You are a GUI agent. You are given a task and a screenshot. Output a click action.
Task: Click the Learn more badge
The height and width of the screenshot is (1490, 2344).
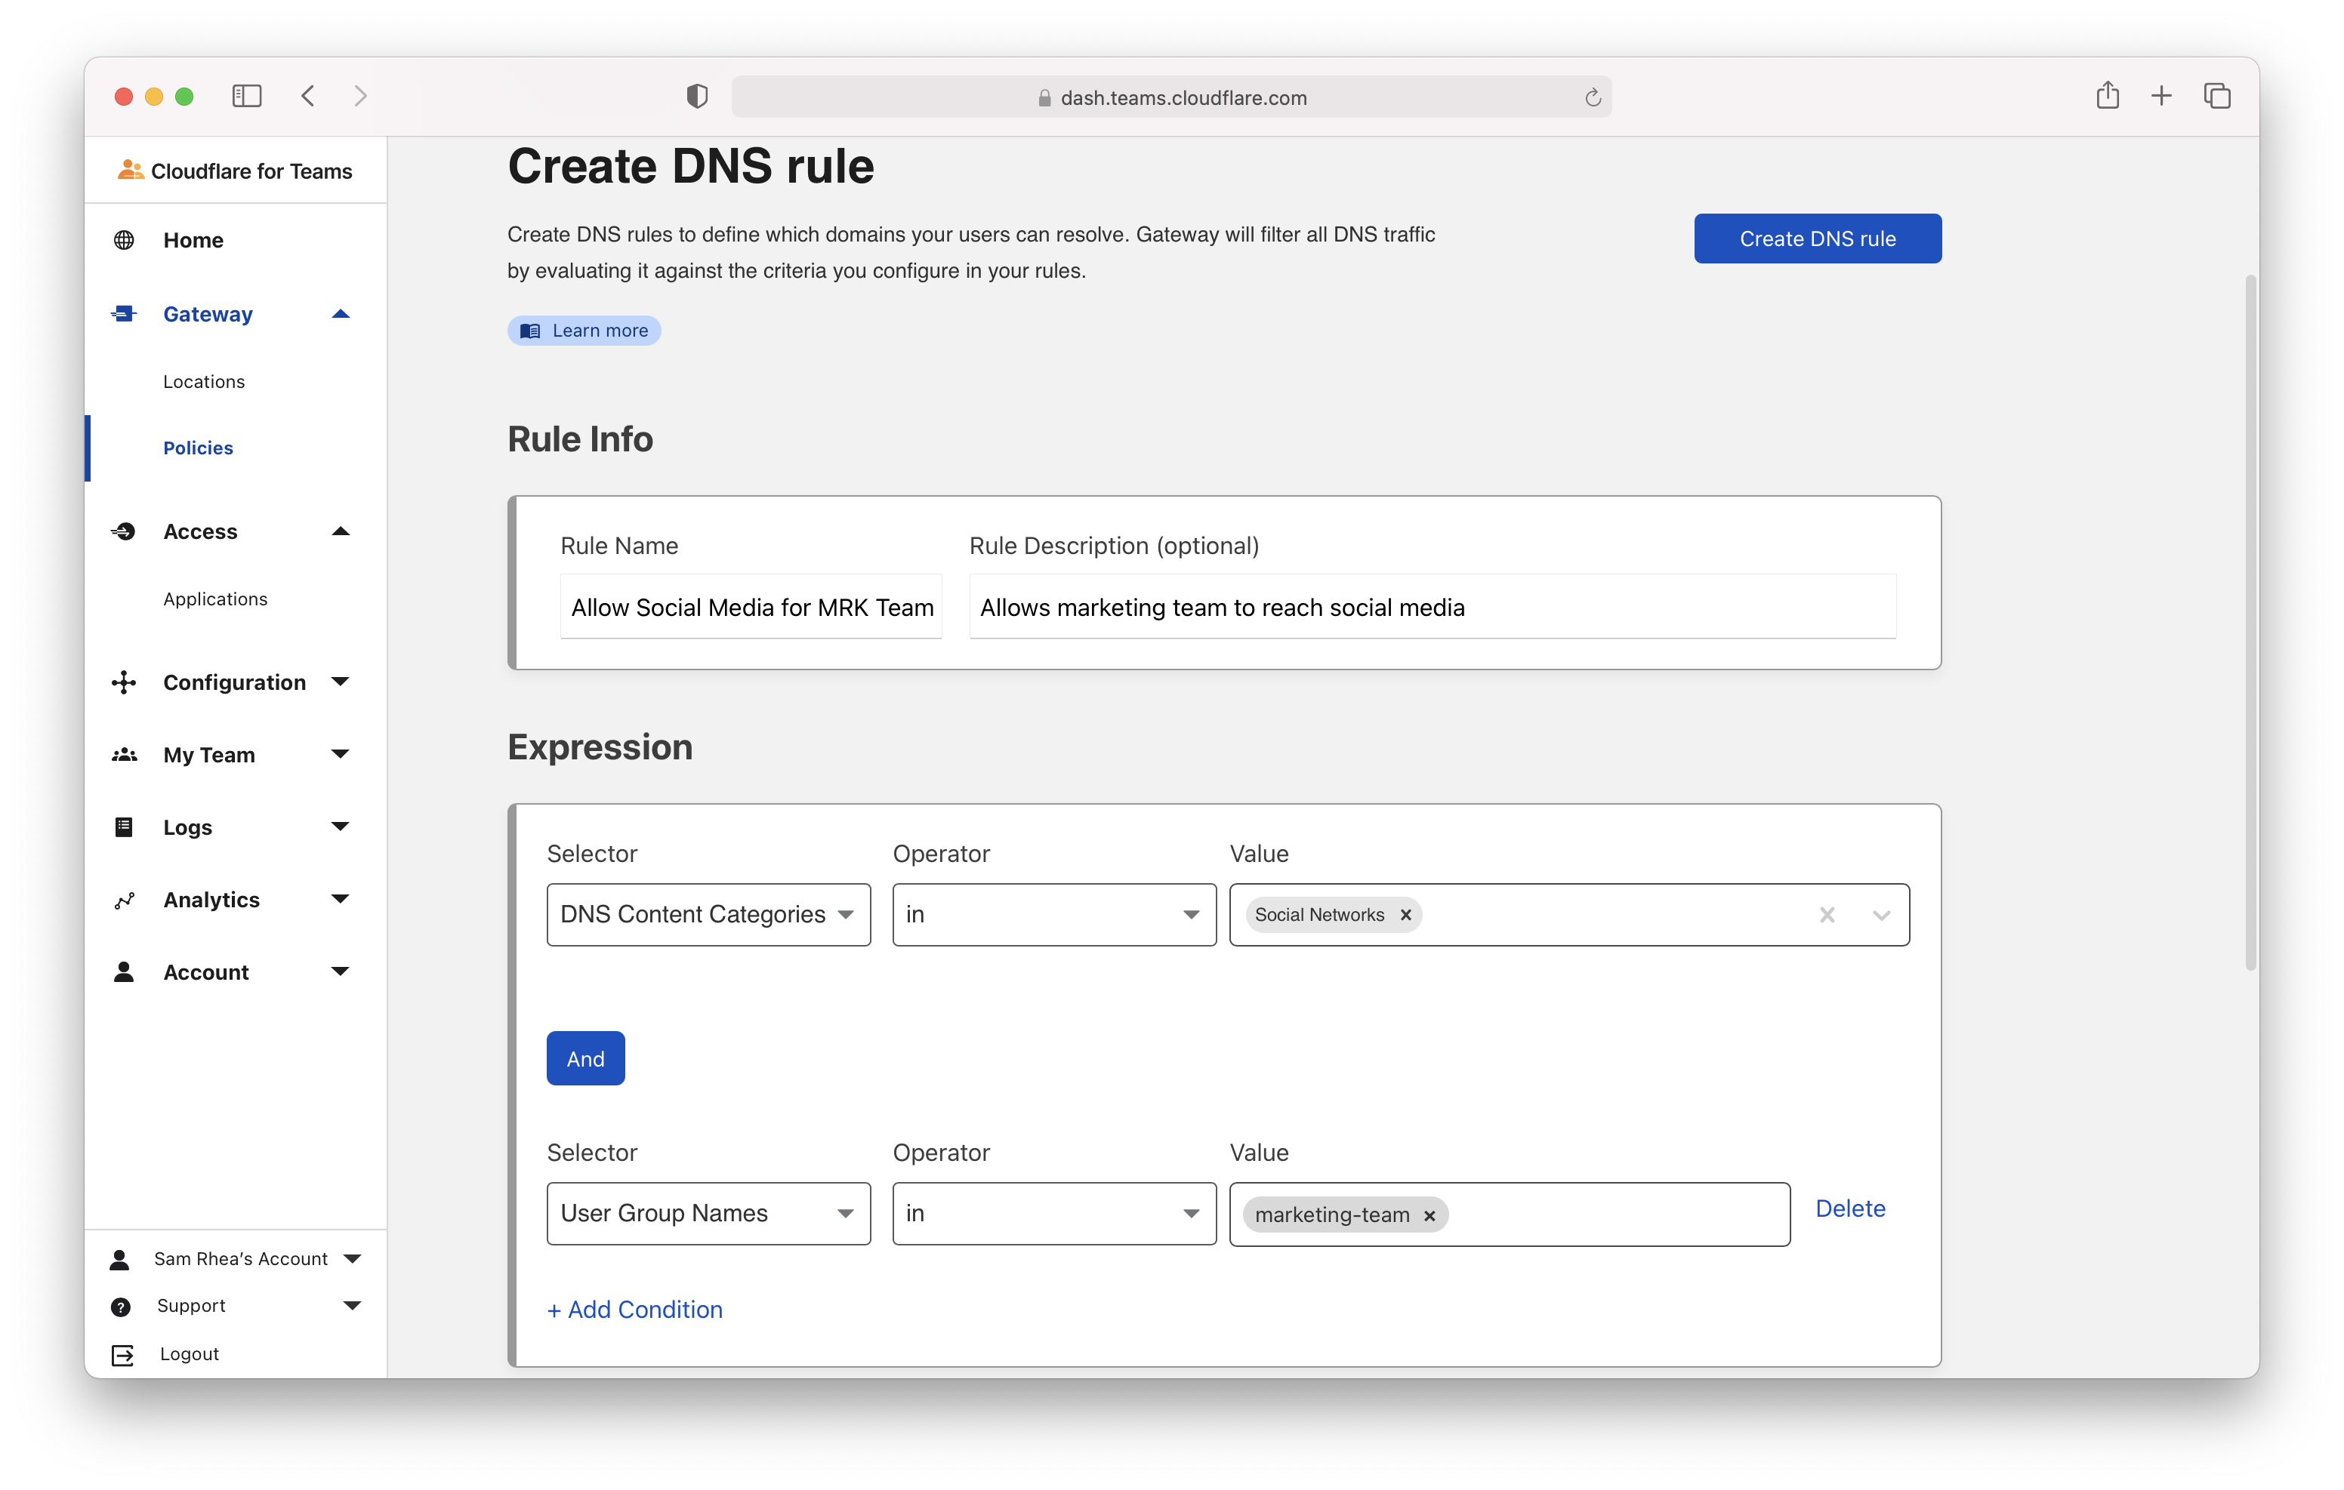point(584,331)
